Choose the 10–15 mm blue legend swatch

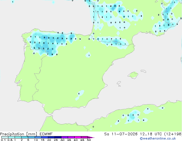(38, 137)
